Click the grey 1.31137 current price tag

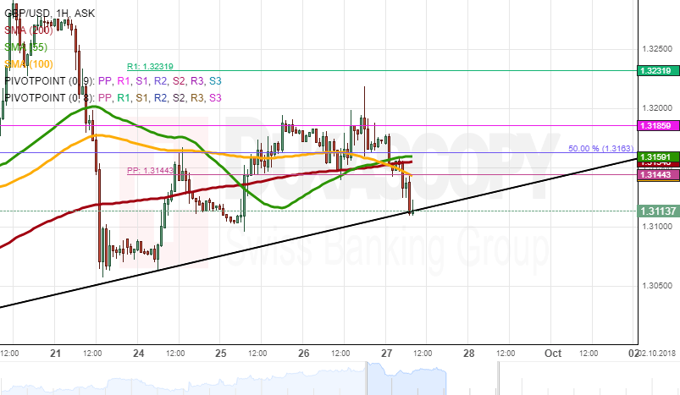(x=657, y=211)
